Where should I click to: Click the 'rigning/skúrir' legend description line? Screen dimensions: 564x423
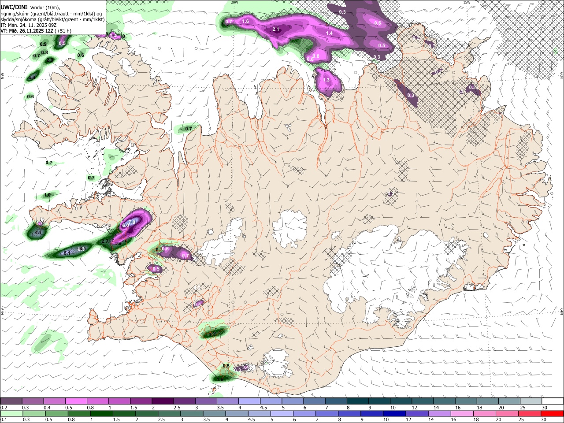[x=50, y=14]
